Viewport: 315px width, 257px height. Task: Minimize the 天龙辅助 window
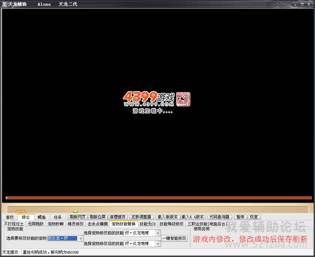(x=295, y=4)
